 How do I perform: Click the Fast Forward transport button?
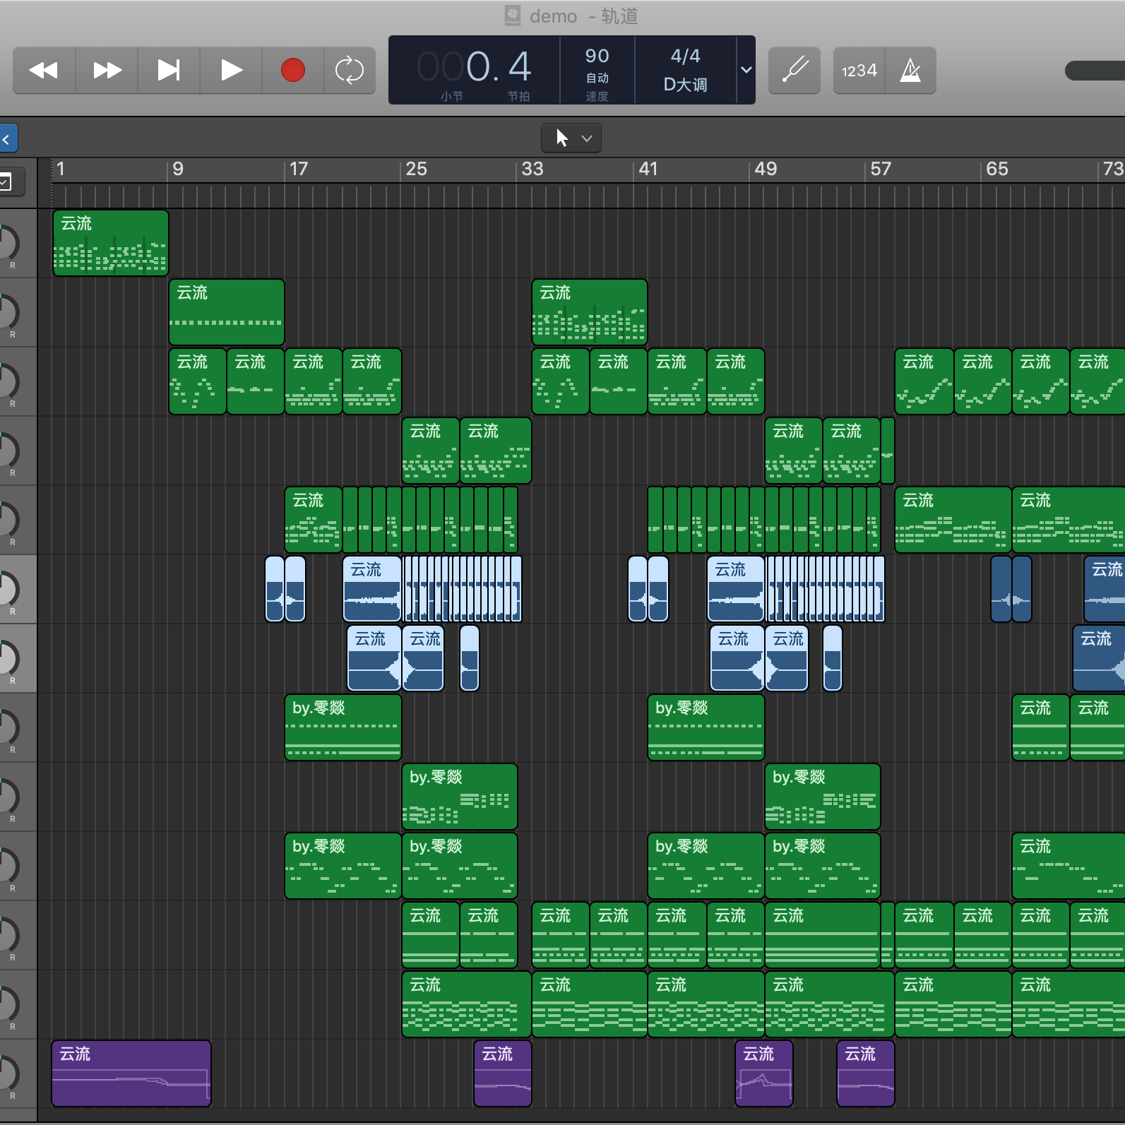coord(107,71)
